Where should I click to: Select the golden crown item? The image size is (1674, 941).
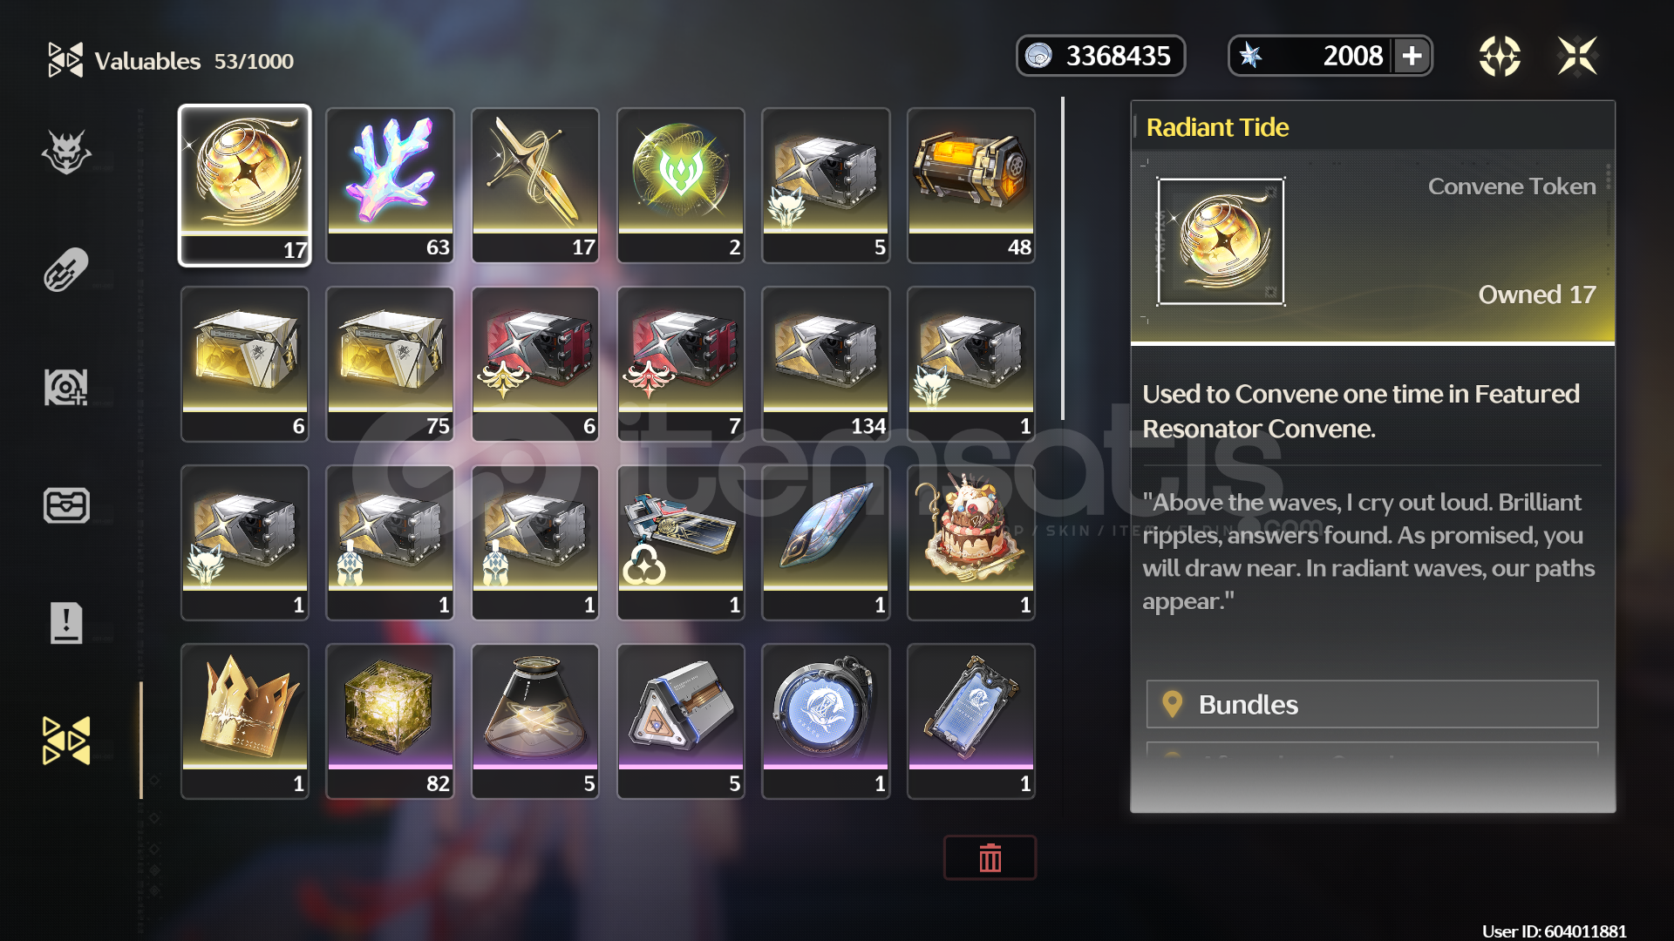pos(245,721)
